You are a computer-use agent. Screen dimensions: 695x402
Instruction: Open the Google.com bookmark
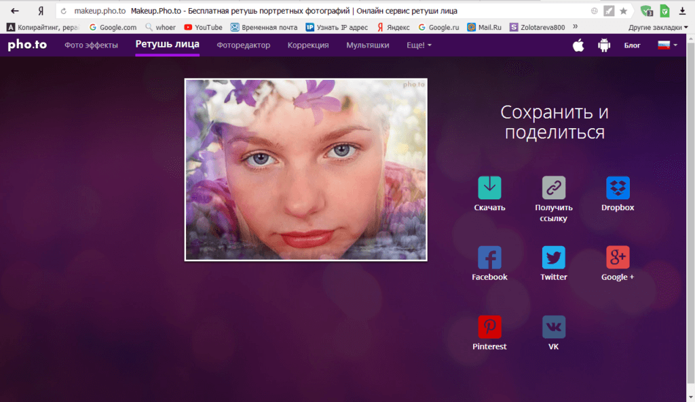point(113,27)
